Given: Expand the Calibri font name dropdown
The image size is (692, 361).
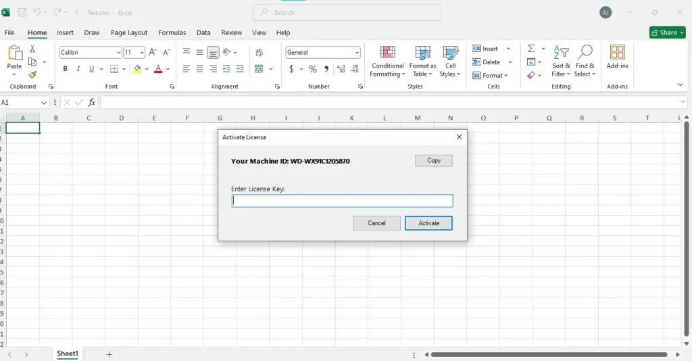Looking at the screenshot, I should click(x=118, y=53).
